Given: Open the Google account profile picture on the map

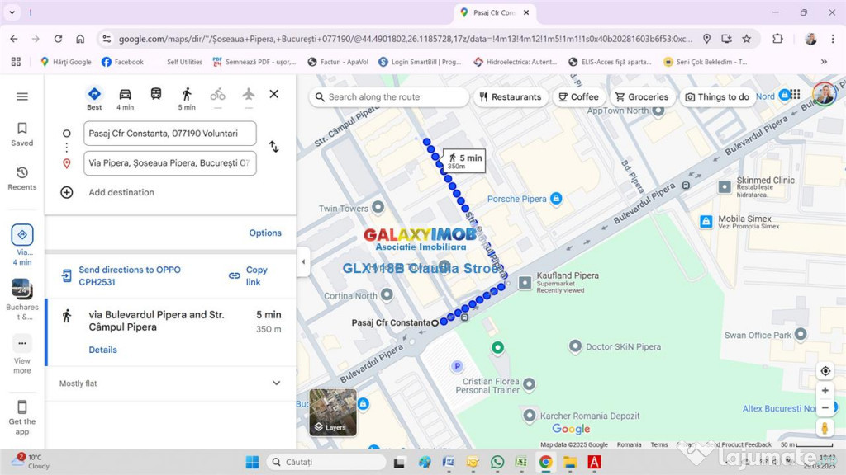Looking at the screenshot, I should [x=824, y=94].
